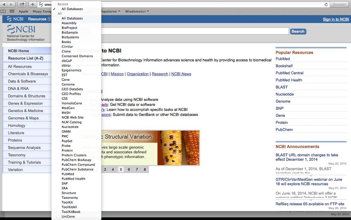Click the large NCBI logo banner

coord(25,33)
